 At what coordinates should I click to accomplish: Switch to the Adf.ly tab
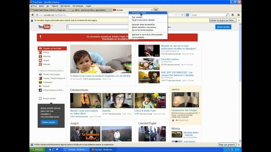point(91,10)
